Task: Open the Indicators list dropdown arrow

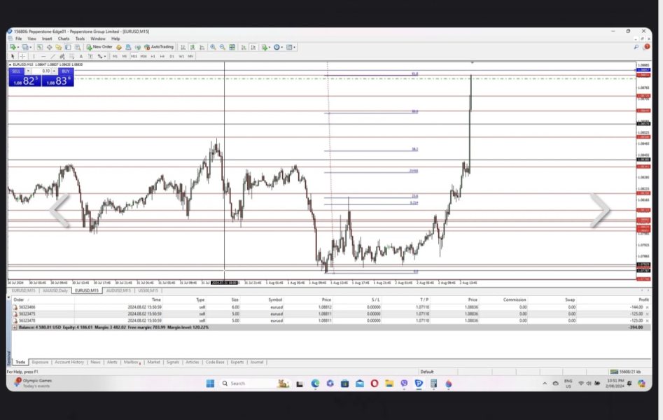Action: [270, 48]
